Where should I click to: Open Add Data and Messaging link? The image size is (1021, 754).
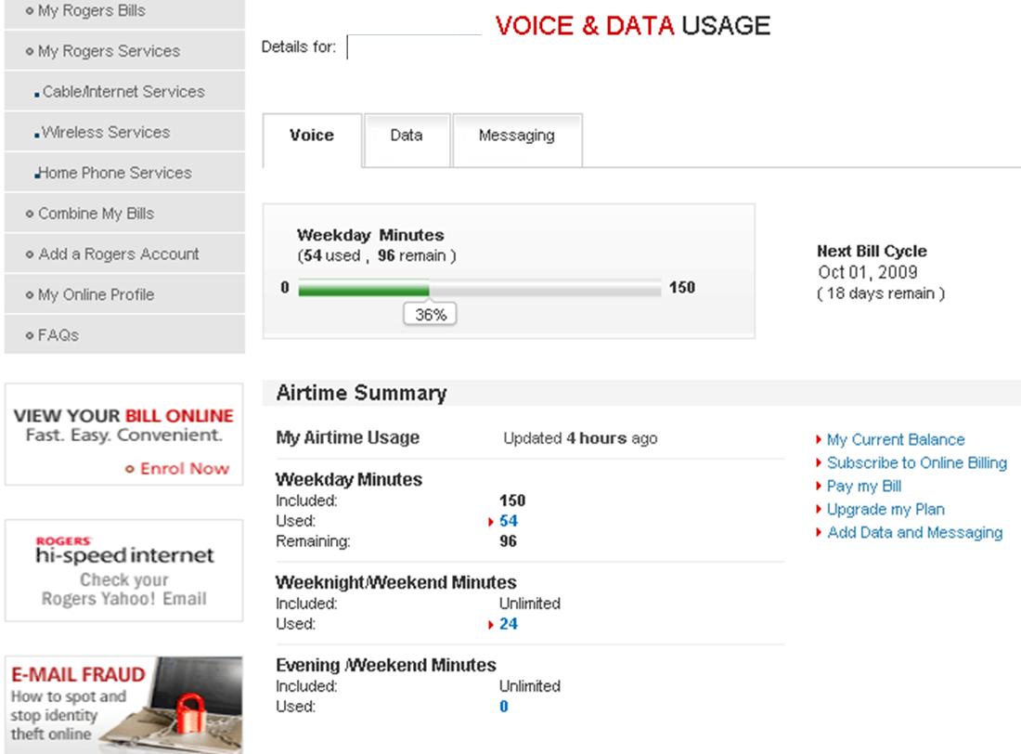coord(915,532)
